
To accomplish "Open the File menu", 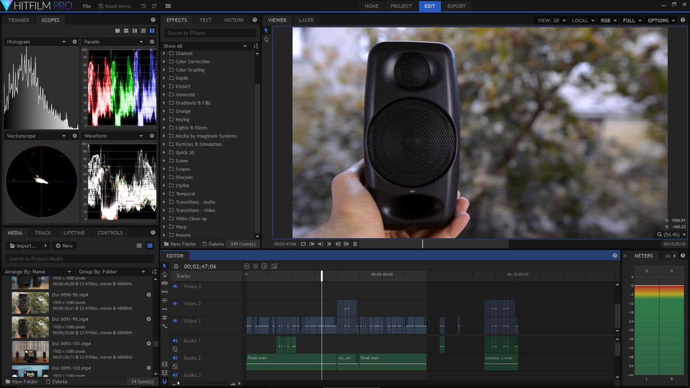I will [x=87, y=6].
